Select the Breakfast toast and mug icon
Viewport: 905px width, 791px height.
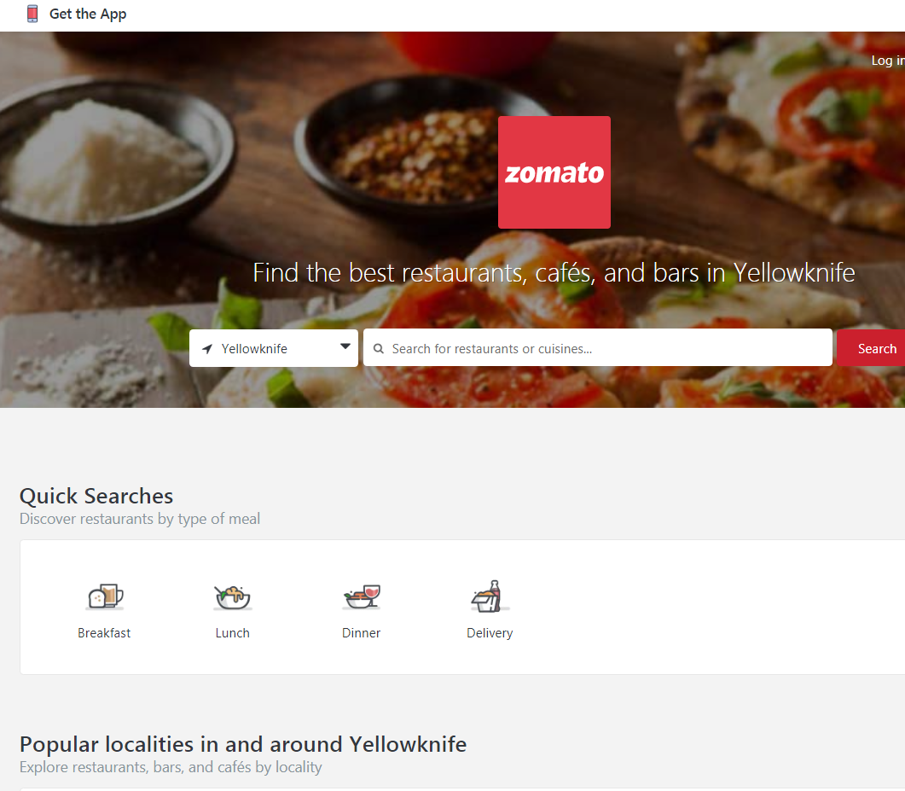tap(104, 596)
